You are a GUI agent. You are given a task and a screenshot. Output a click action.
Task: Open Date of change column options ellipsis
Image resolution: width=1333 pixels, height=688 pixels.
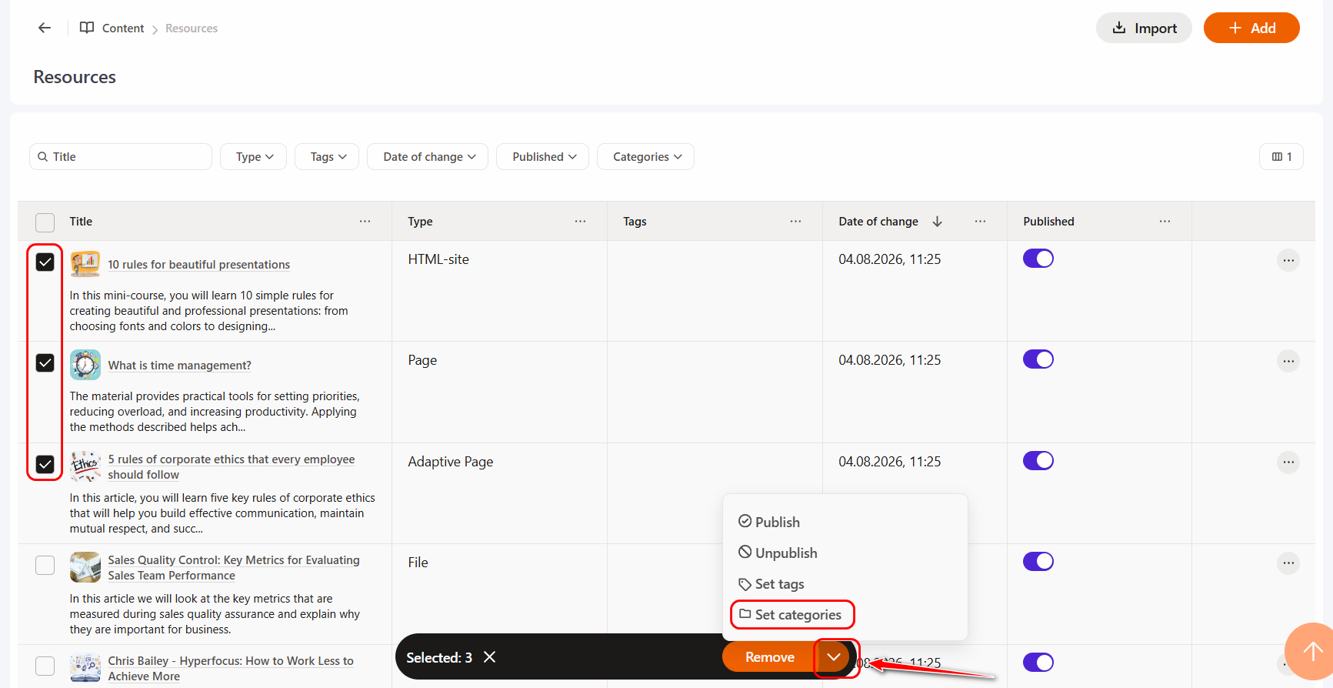tap(980, 222)
